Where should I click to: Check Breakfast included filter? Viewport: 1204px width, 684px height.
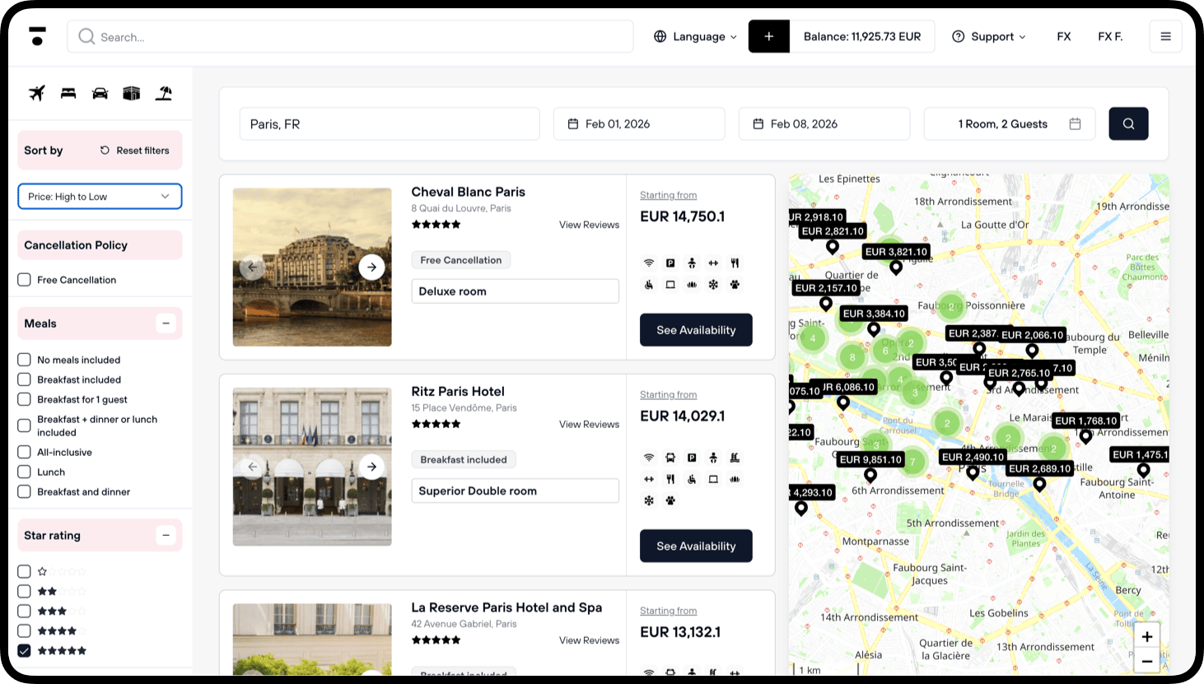25,379
